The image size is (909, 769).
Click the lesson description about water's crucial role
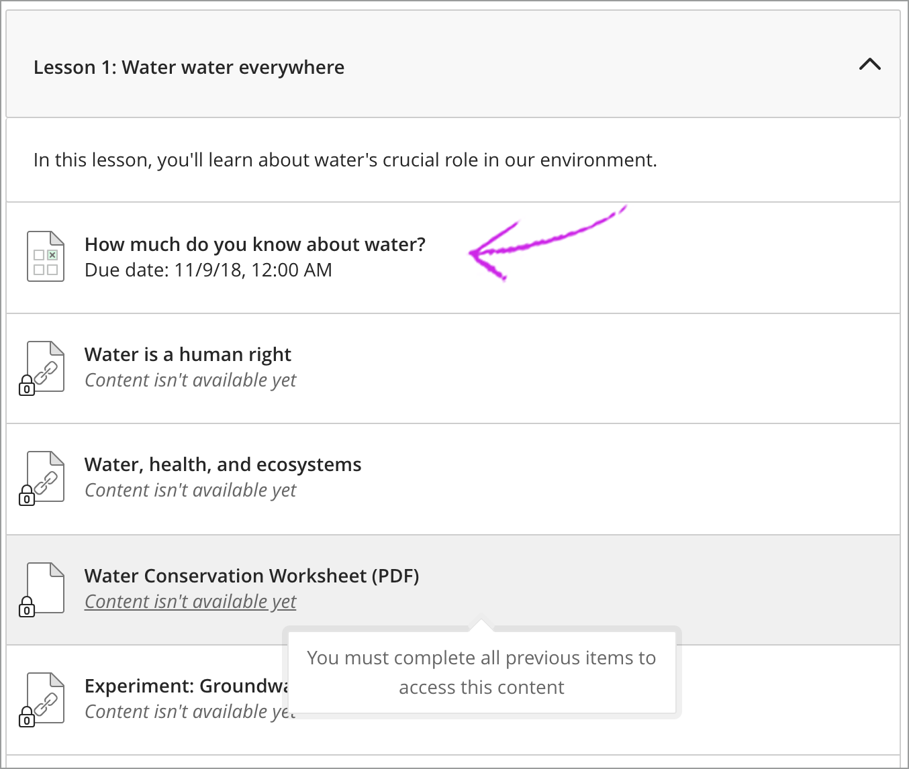[345, 160]
